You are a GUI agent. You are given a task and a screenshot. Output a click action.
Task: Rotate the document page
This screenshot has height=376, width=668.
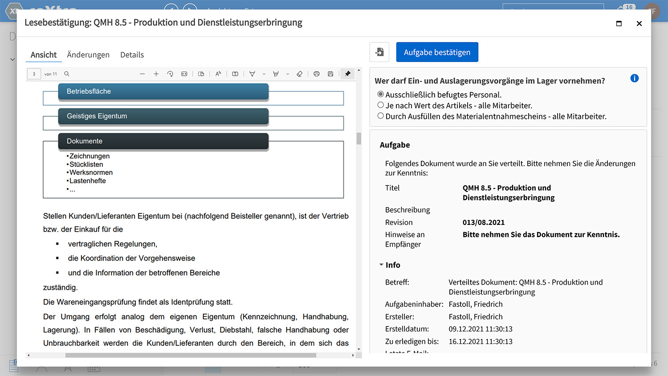tap(170, 74)
